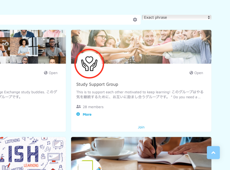Open search settings gear icon
The height and width of the screenshot is (170, 230).
pos(135,20)
